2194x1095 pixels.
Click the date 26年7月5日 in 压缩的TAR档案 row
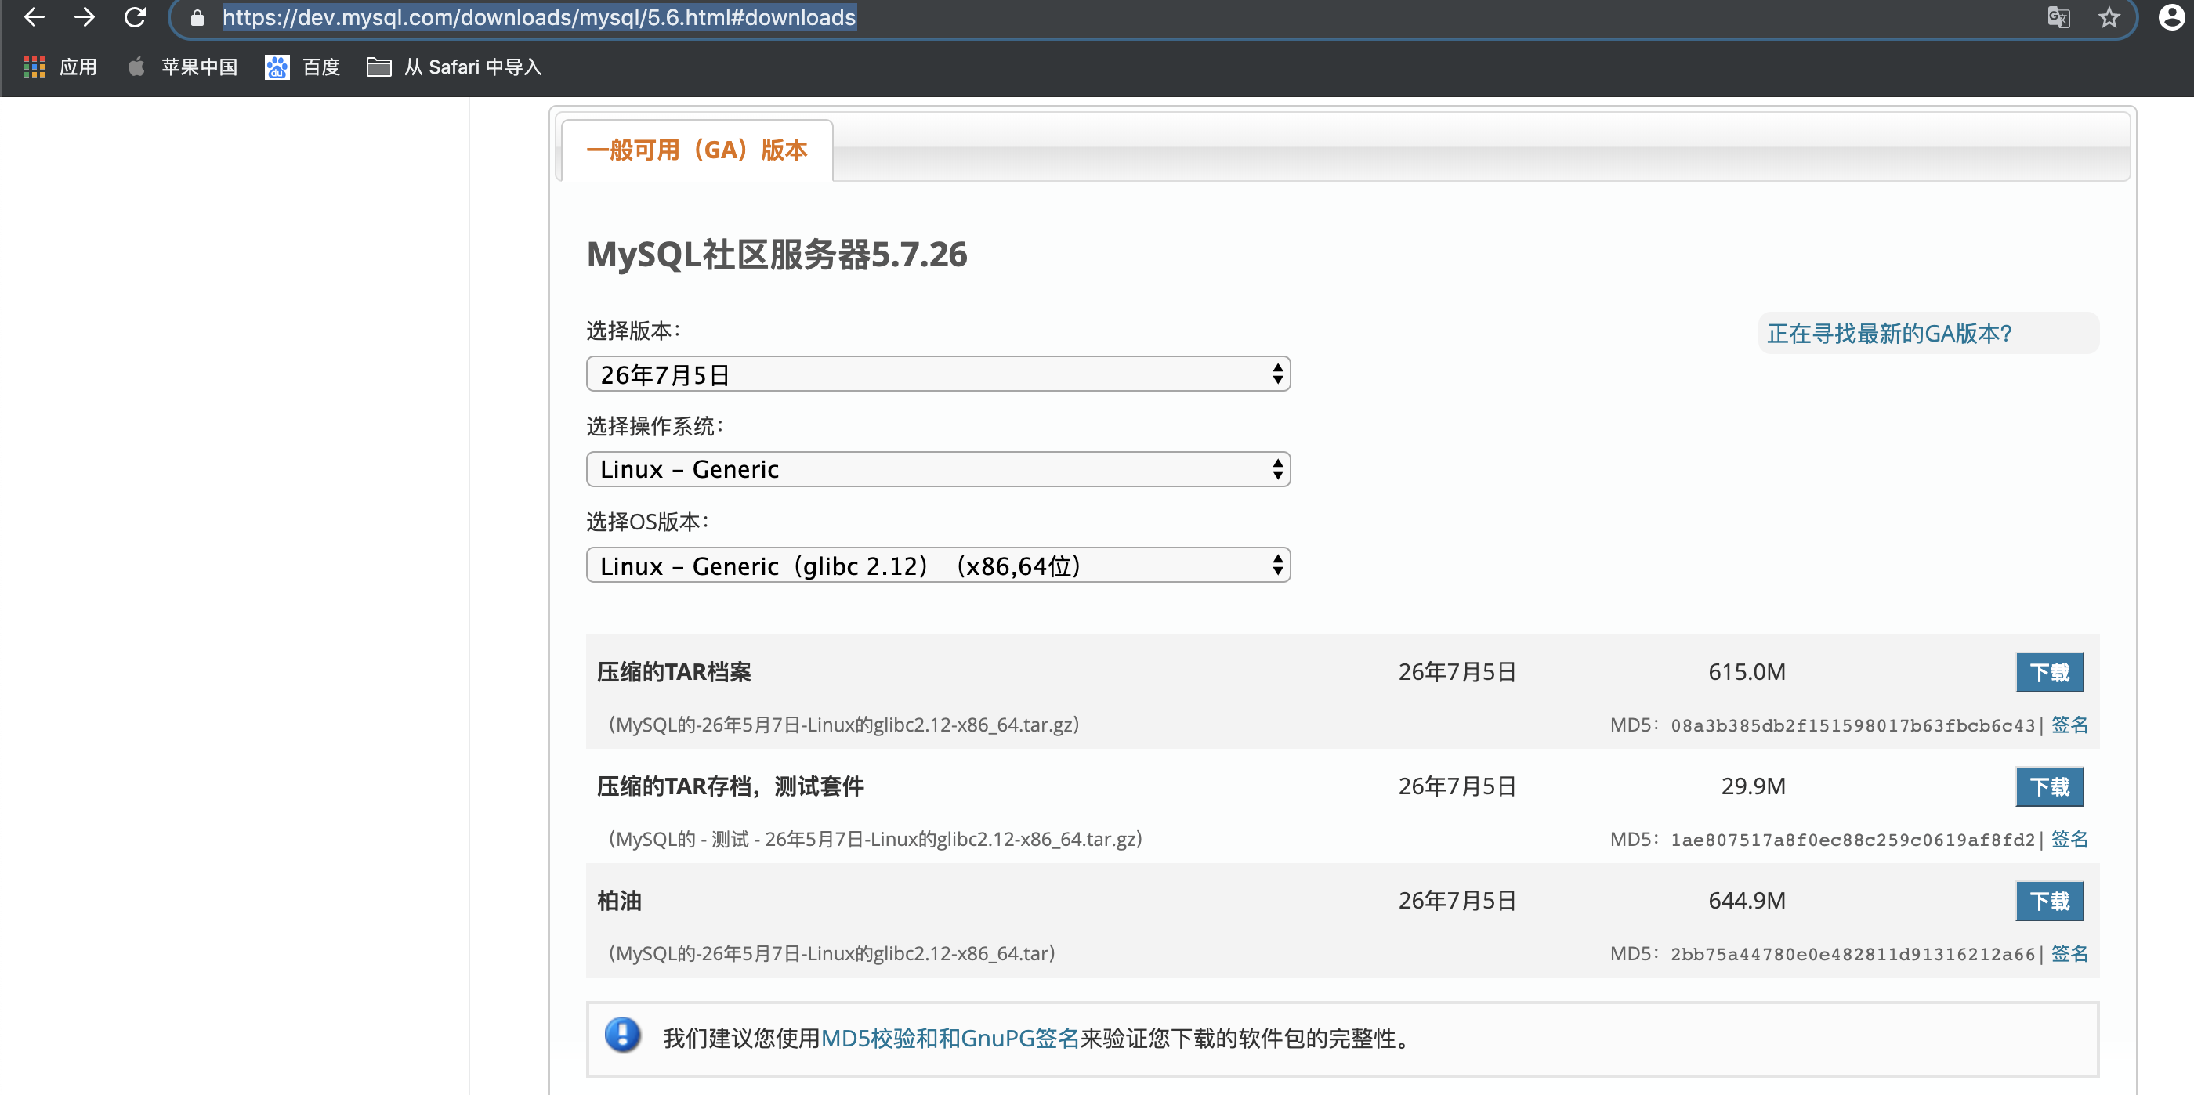pos(1457,673)
